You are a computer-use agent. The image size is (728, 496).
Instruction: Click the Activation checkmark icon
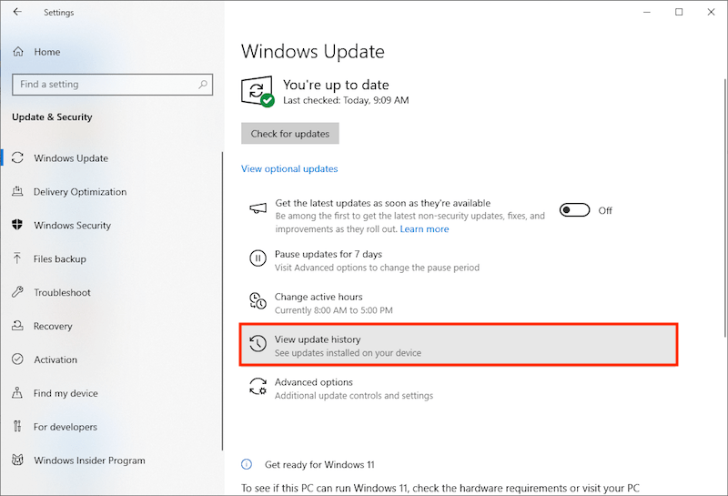[x=17, y=359]
